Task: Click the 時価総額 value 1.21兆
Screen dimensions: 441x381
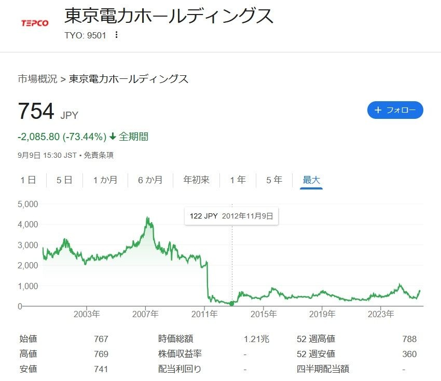Action: point(256,339)
